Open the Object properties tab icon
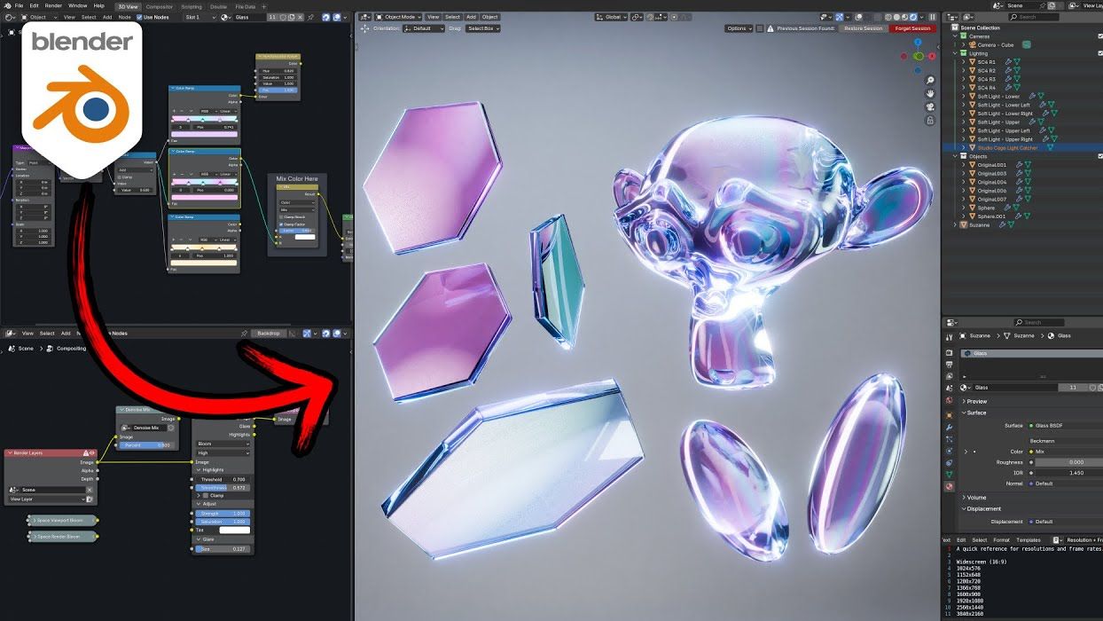 (x=950, y=414)
